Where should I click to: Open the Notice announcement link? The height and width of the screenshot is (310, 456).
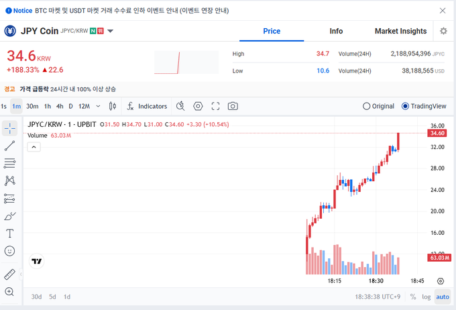pos(131,11)
